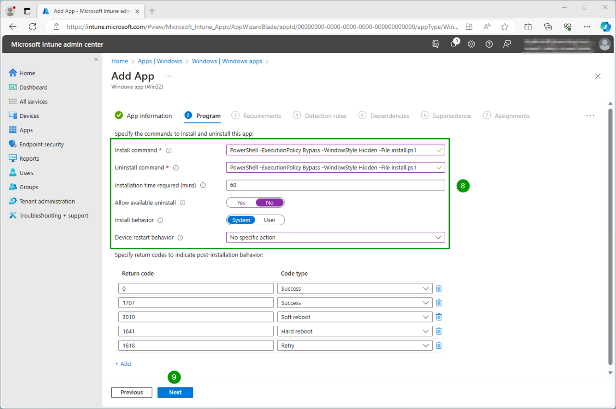Select System for Install behavior
616x409 pixels.
point(241,220)
